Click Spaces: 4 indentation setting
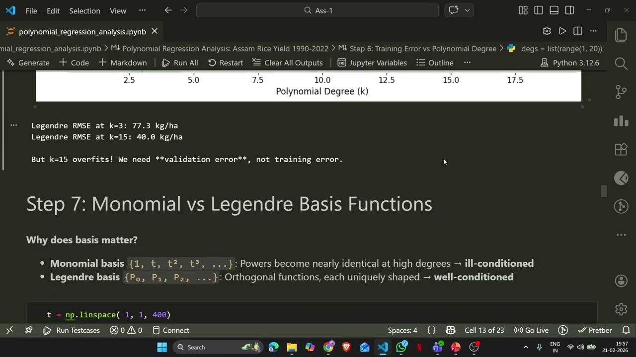Viewport: 636px width, 357px height. [x=402, y=330]
